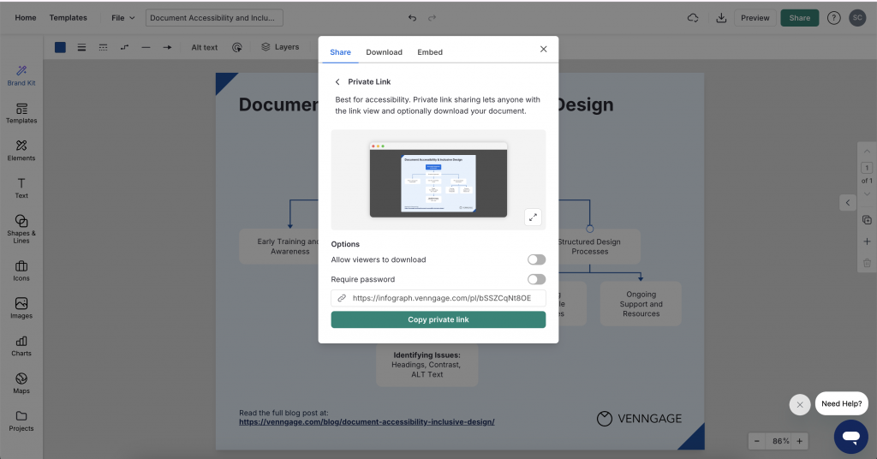Click the line weight icon
877x459 pixels.
point(81,47)
